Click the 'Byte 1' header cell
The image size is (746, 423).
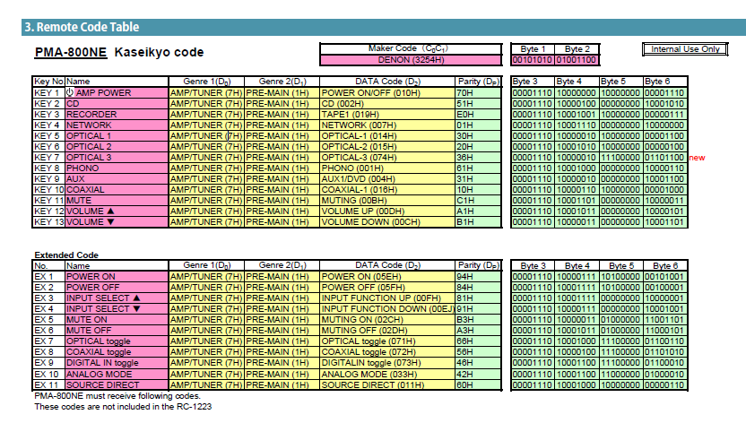tap(532, 49)
